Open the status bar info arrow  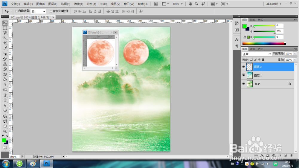(x=63, y=157)
